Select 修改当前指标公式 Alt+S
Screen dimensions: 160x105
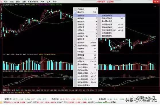[x=111, y=30]
